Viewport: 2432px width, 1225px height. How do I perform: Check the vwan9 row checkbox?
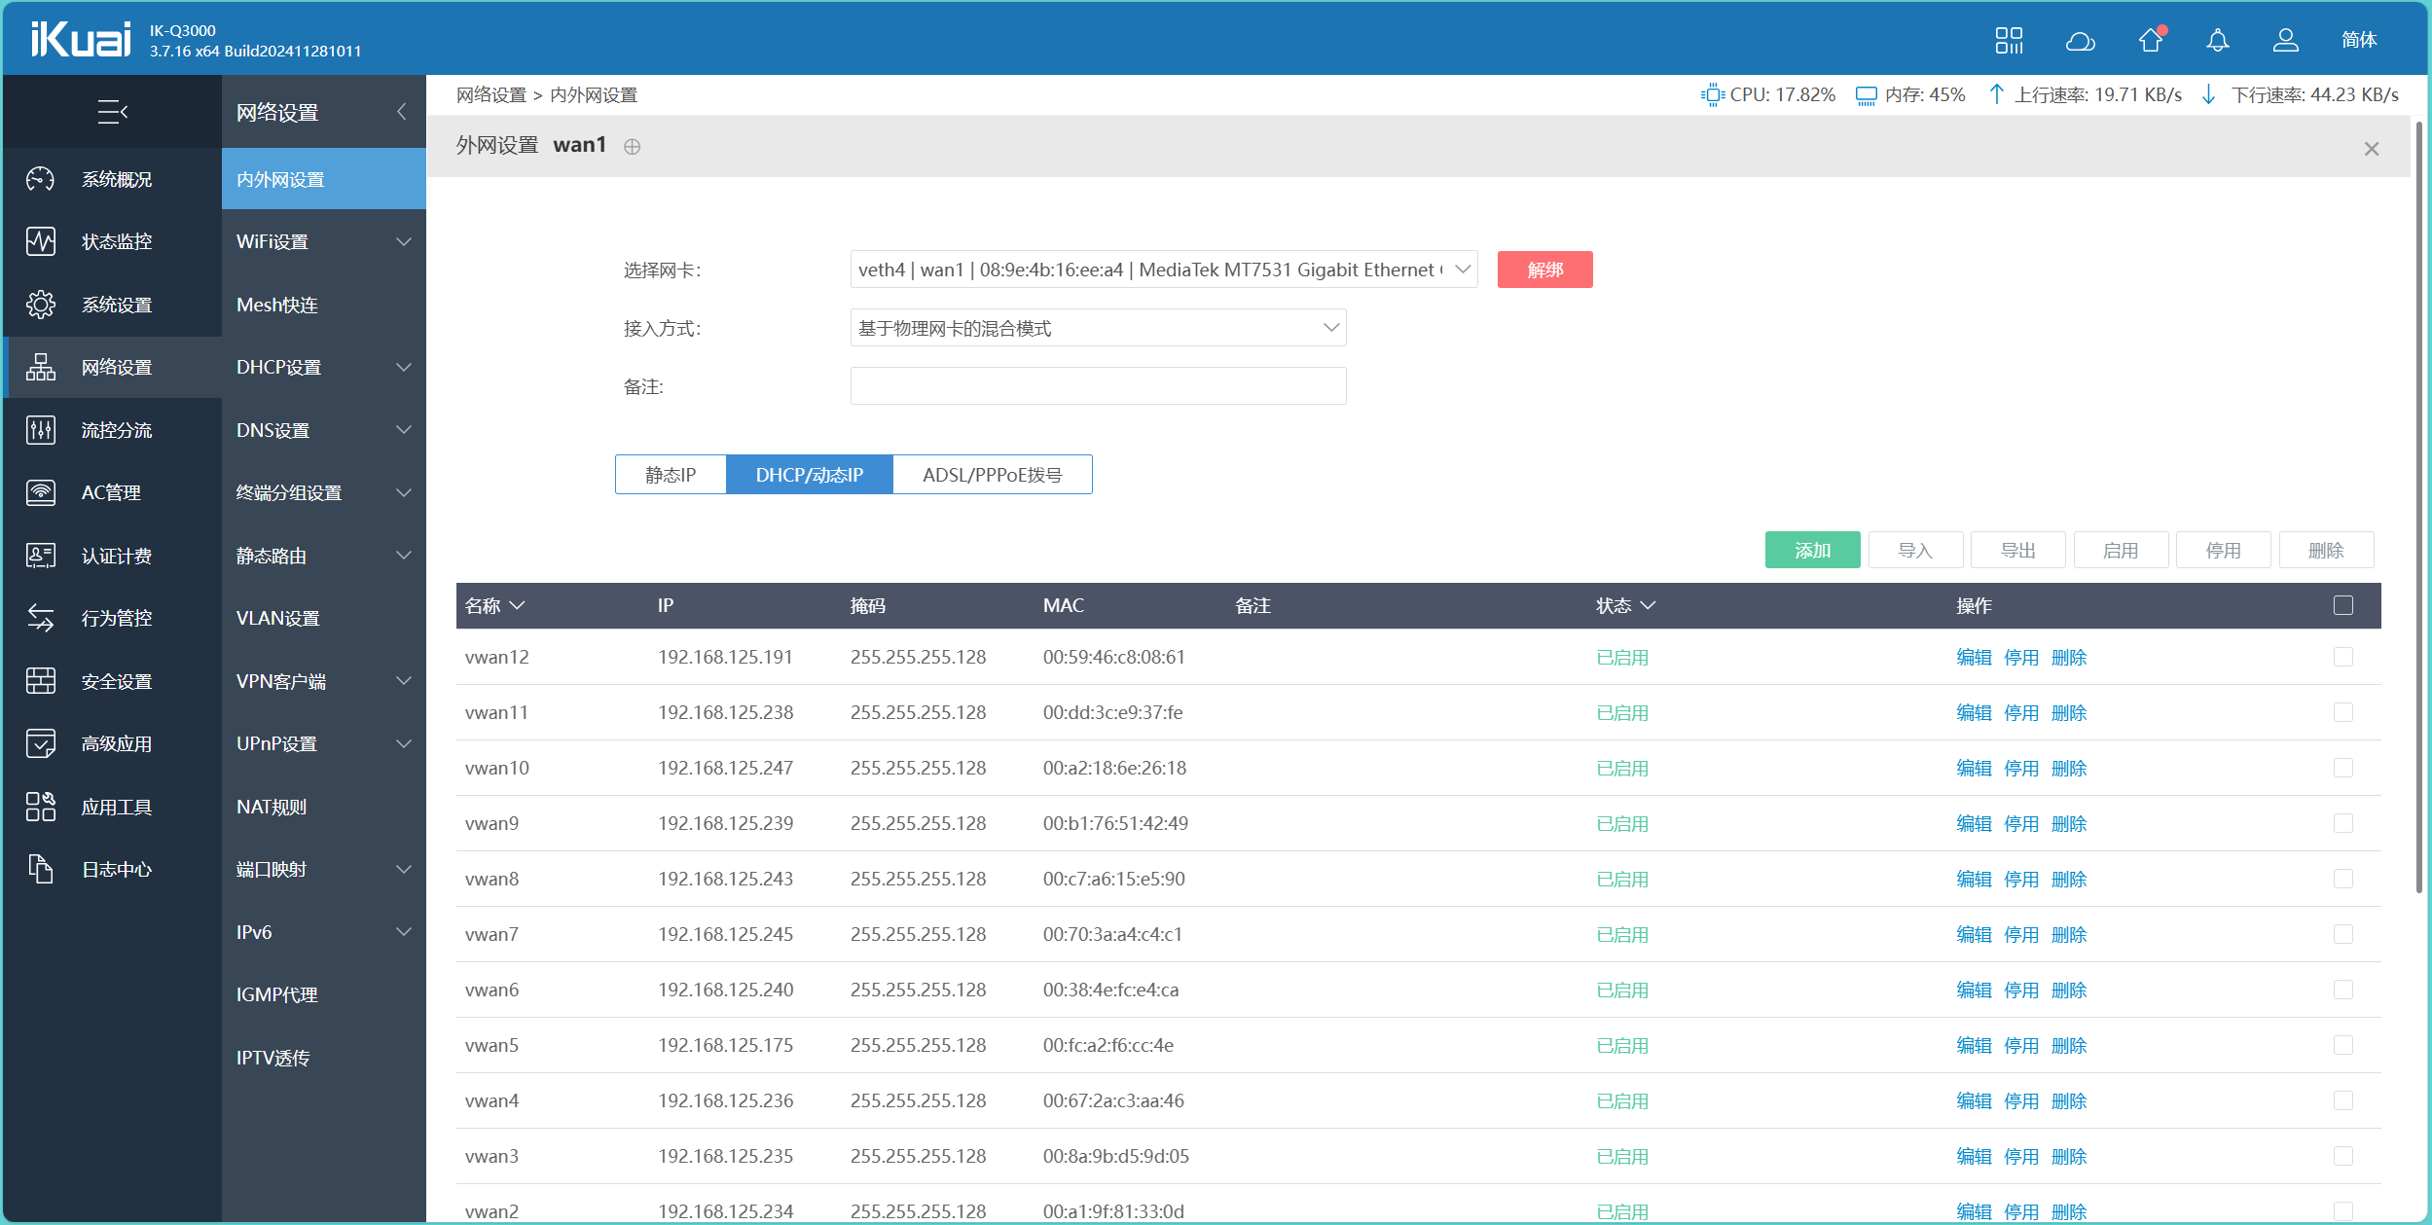point(2342,823)
